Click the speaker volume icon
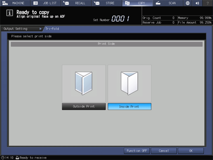The width and height of the screenshot is (213, 160). coord(197,3)
